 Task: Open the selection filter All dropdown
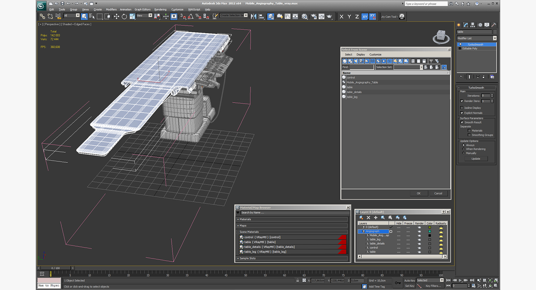pos(72,16)
